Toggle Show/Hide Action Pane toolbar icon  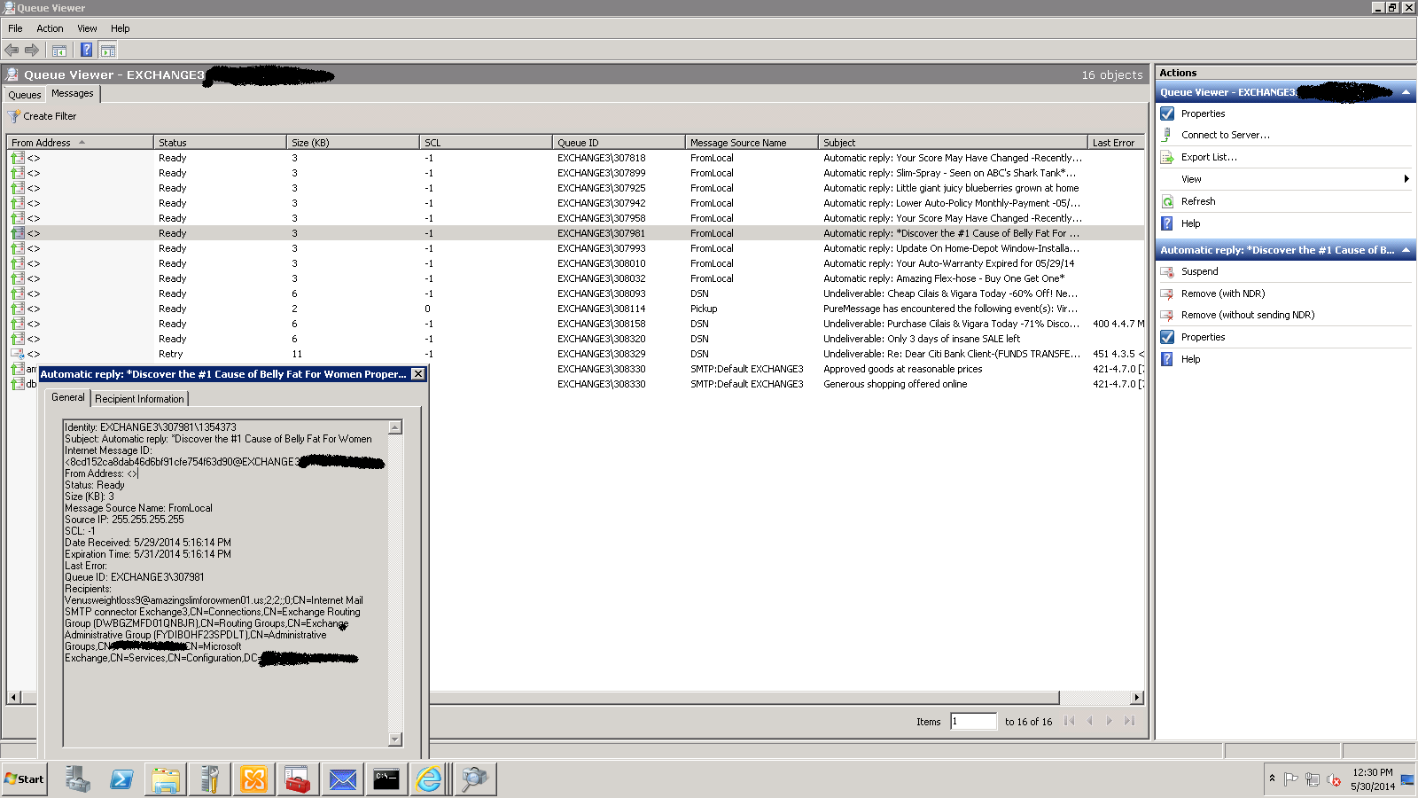coord(108,50)
